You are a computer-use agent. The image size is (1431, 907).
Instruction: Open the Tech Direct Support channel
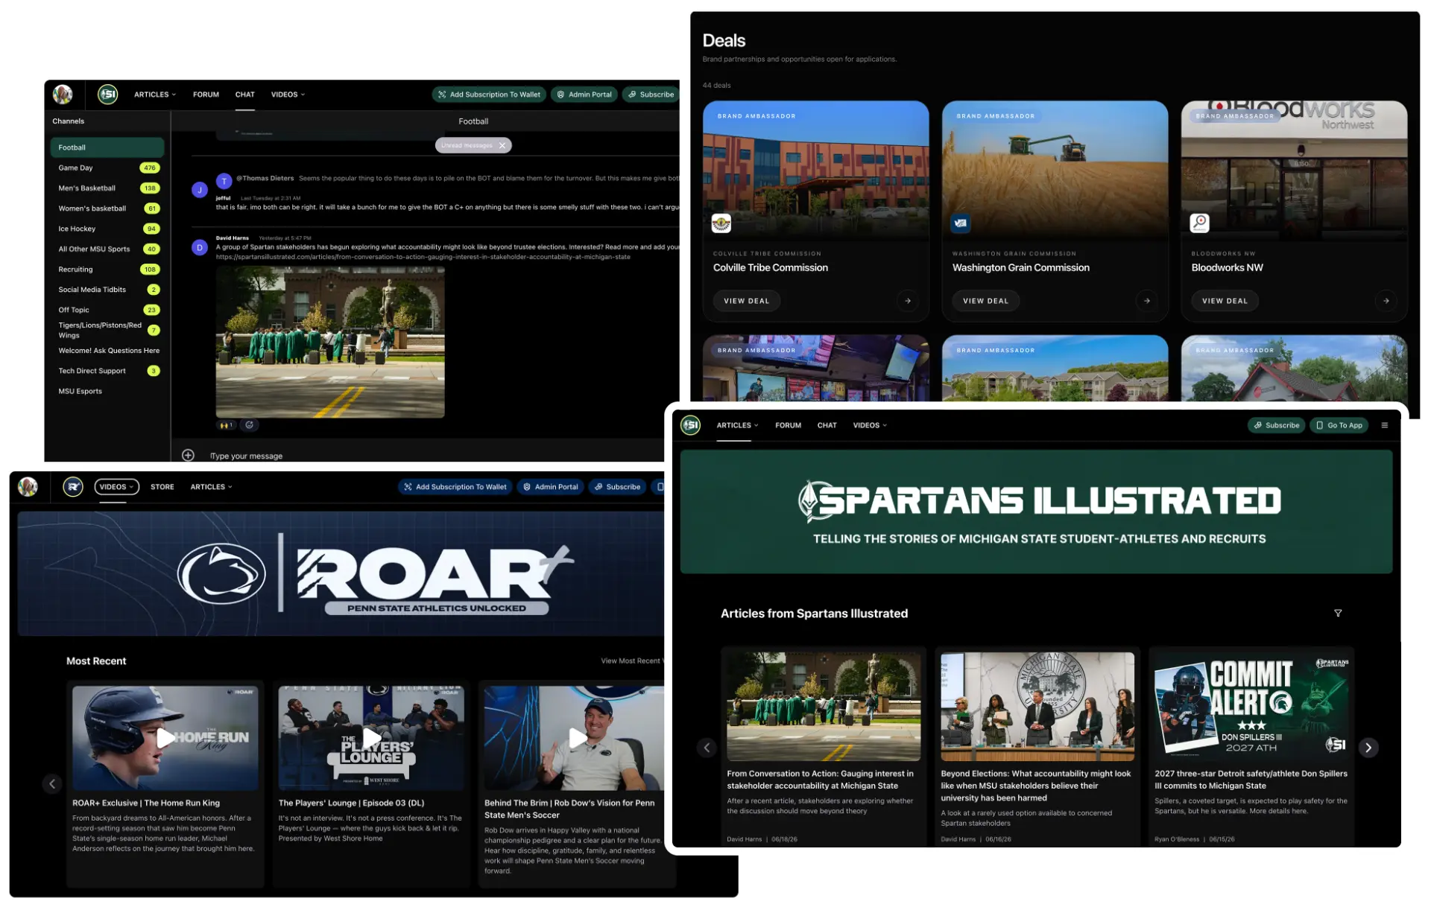[107, 371]
